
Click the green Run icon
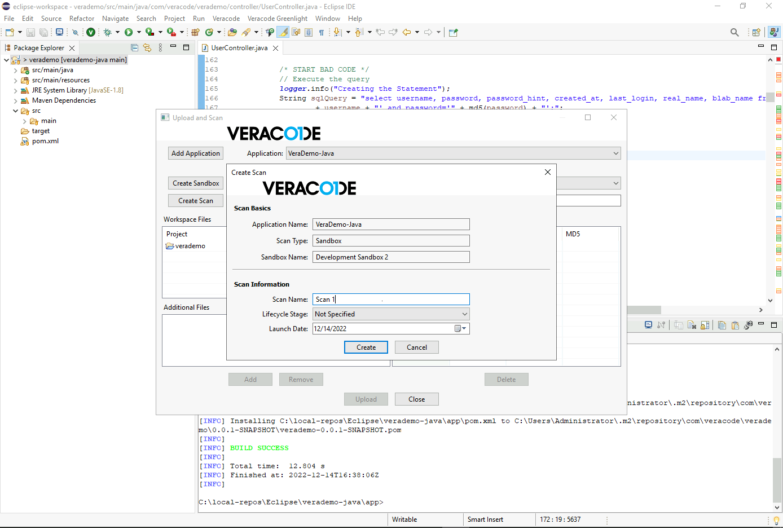click(129, 32)
